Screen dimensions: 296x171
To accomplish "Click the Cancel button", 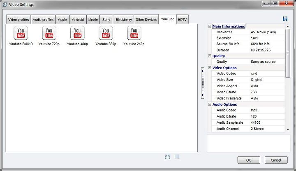I will pos(276,160).
